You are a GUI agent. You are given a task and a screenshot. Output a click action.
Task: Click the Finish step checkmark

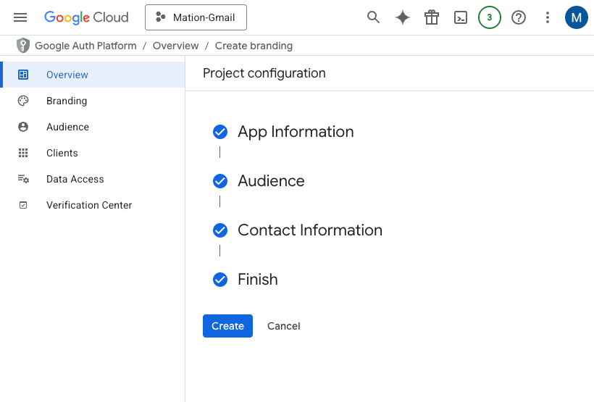[x=220, y=280]
